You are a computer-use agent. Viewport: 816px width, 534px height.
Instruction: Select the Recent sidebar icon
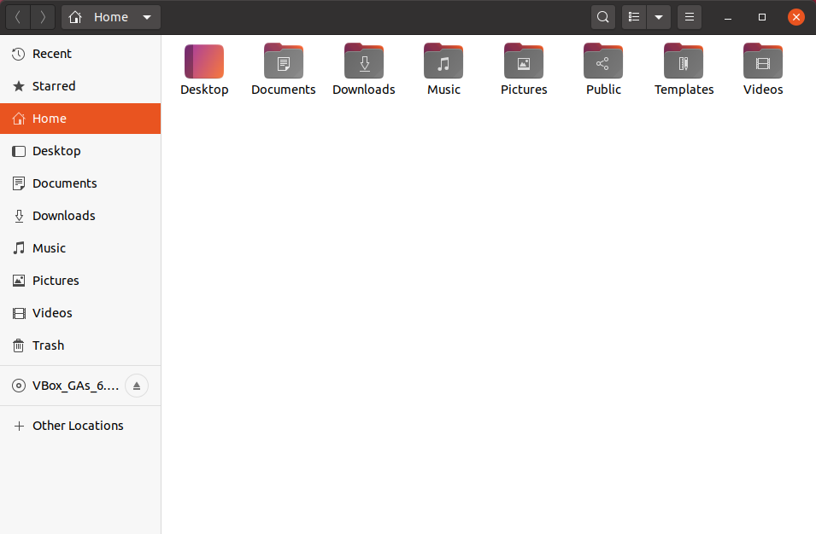(51, 54)
